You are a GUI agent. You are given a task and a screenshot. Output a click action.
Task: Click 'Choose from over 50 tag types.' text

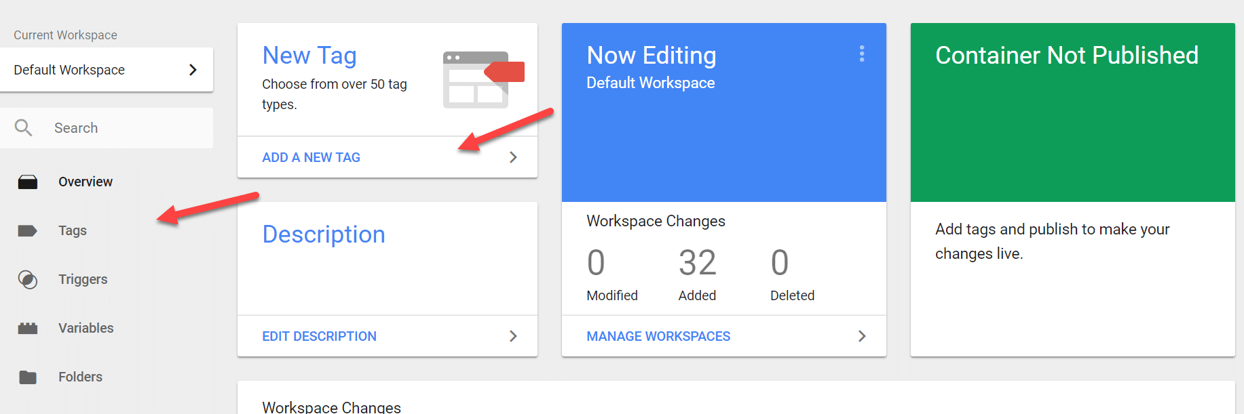point(335,94)
